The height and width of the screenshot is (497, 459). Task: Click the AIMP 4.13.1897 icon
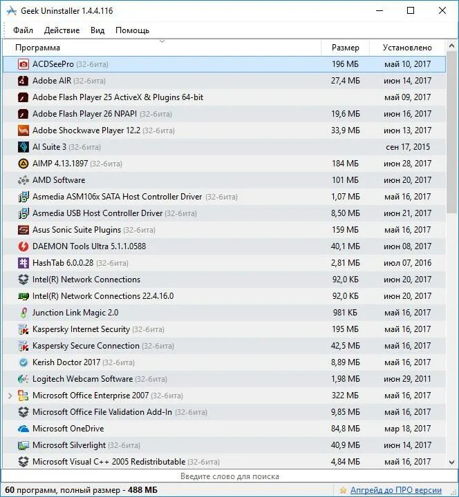coord(24,164)
